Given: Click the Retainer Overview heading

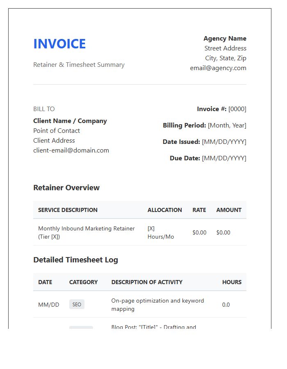Looking at the screenshot, I should [66, 188].
